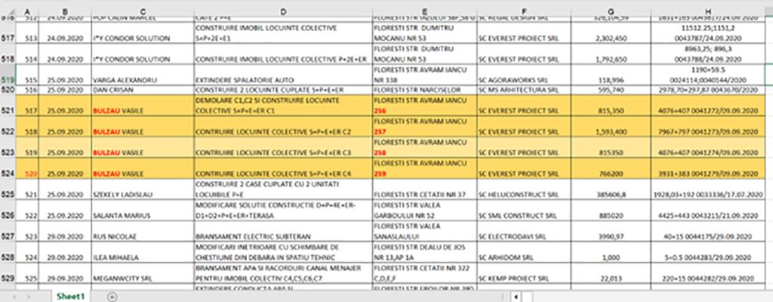This screenshot has height=302, width=773.
Task: Select row header 526
Action: click(9, 211)
